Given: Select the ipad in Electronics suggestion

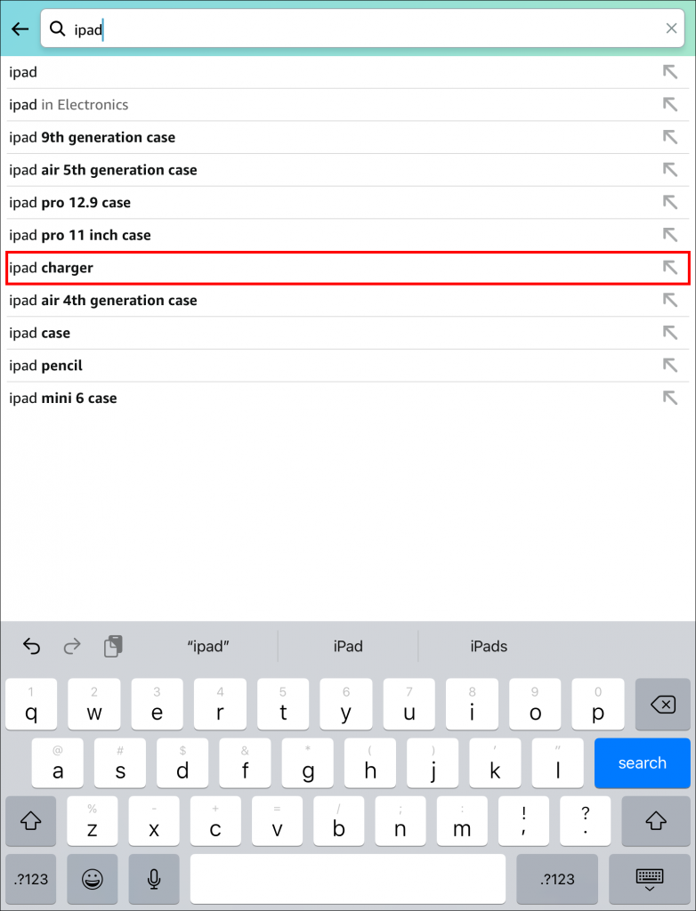Looking at the screenshot, I should [x=69, y=104].
